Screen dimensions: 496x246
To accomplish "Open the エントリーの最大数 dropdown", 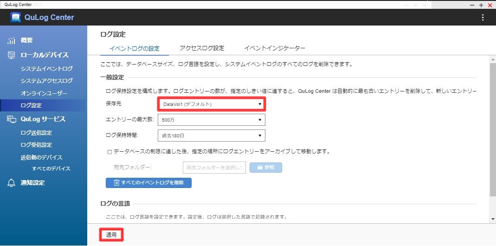I will (211, 120).
